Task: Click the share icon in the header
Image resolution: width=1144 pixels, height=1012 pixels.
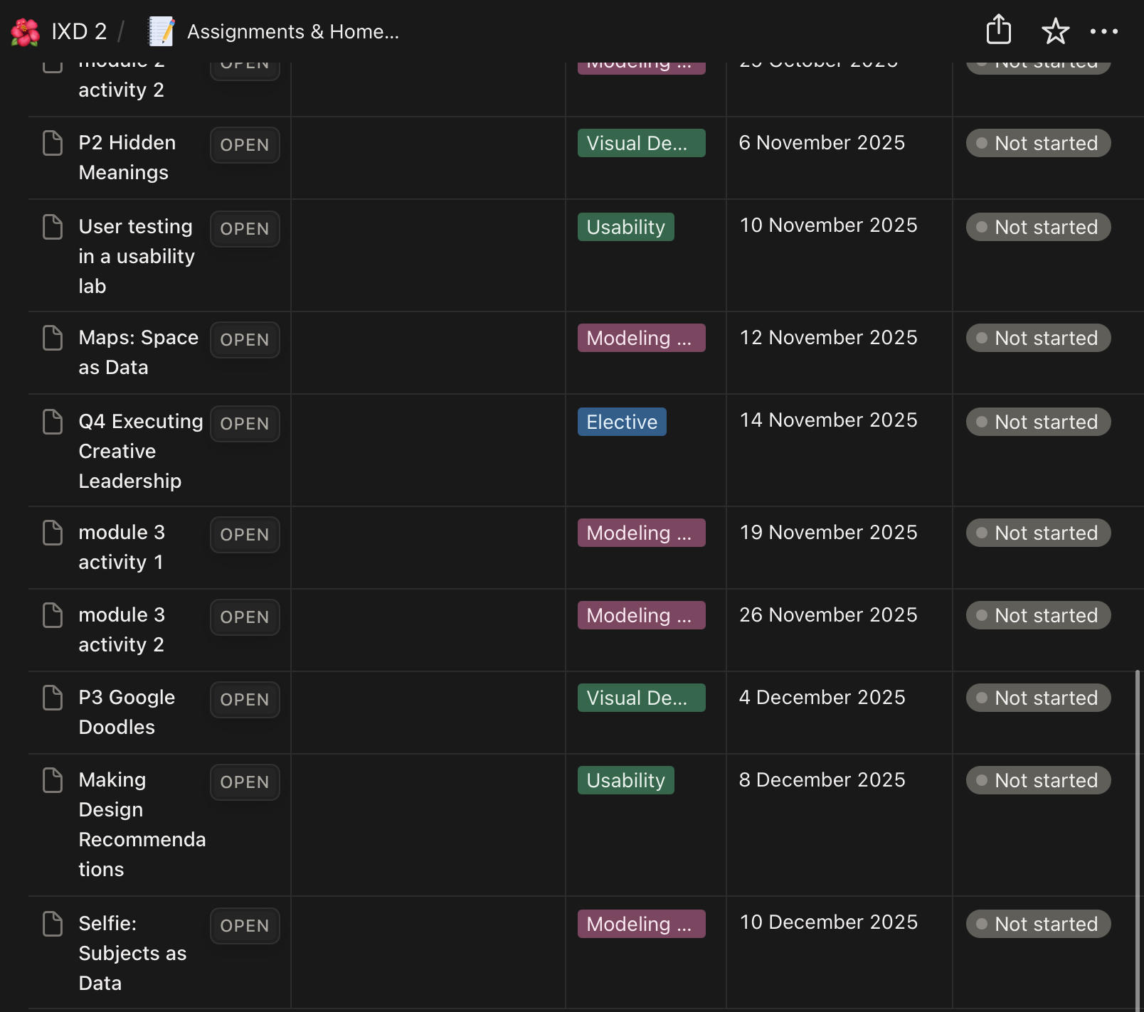Action: [998, 30]
